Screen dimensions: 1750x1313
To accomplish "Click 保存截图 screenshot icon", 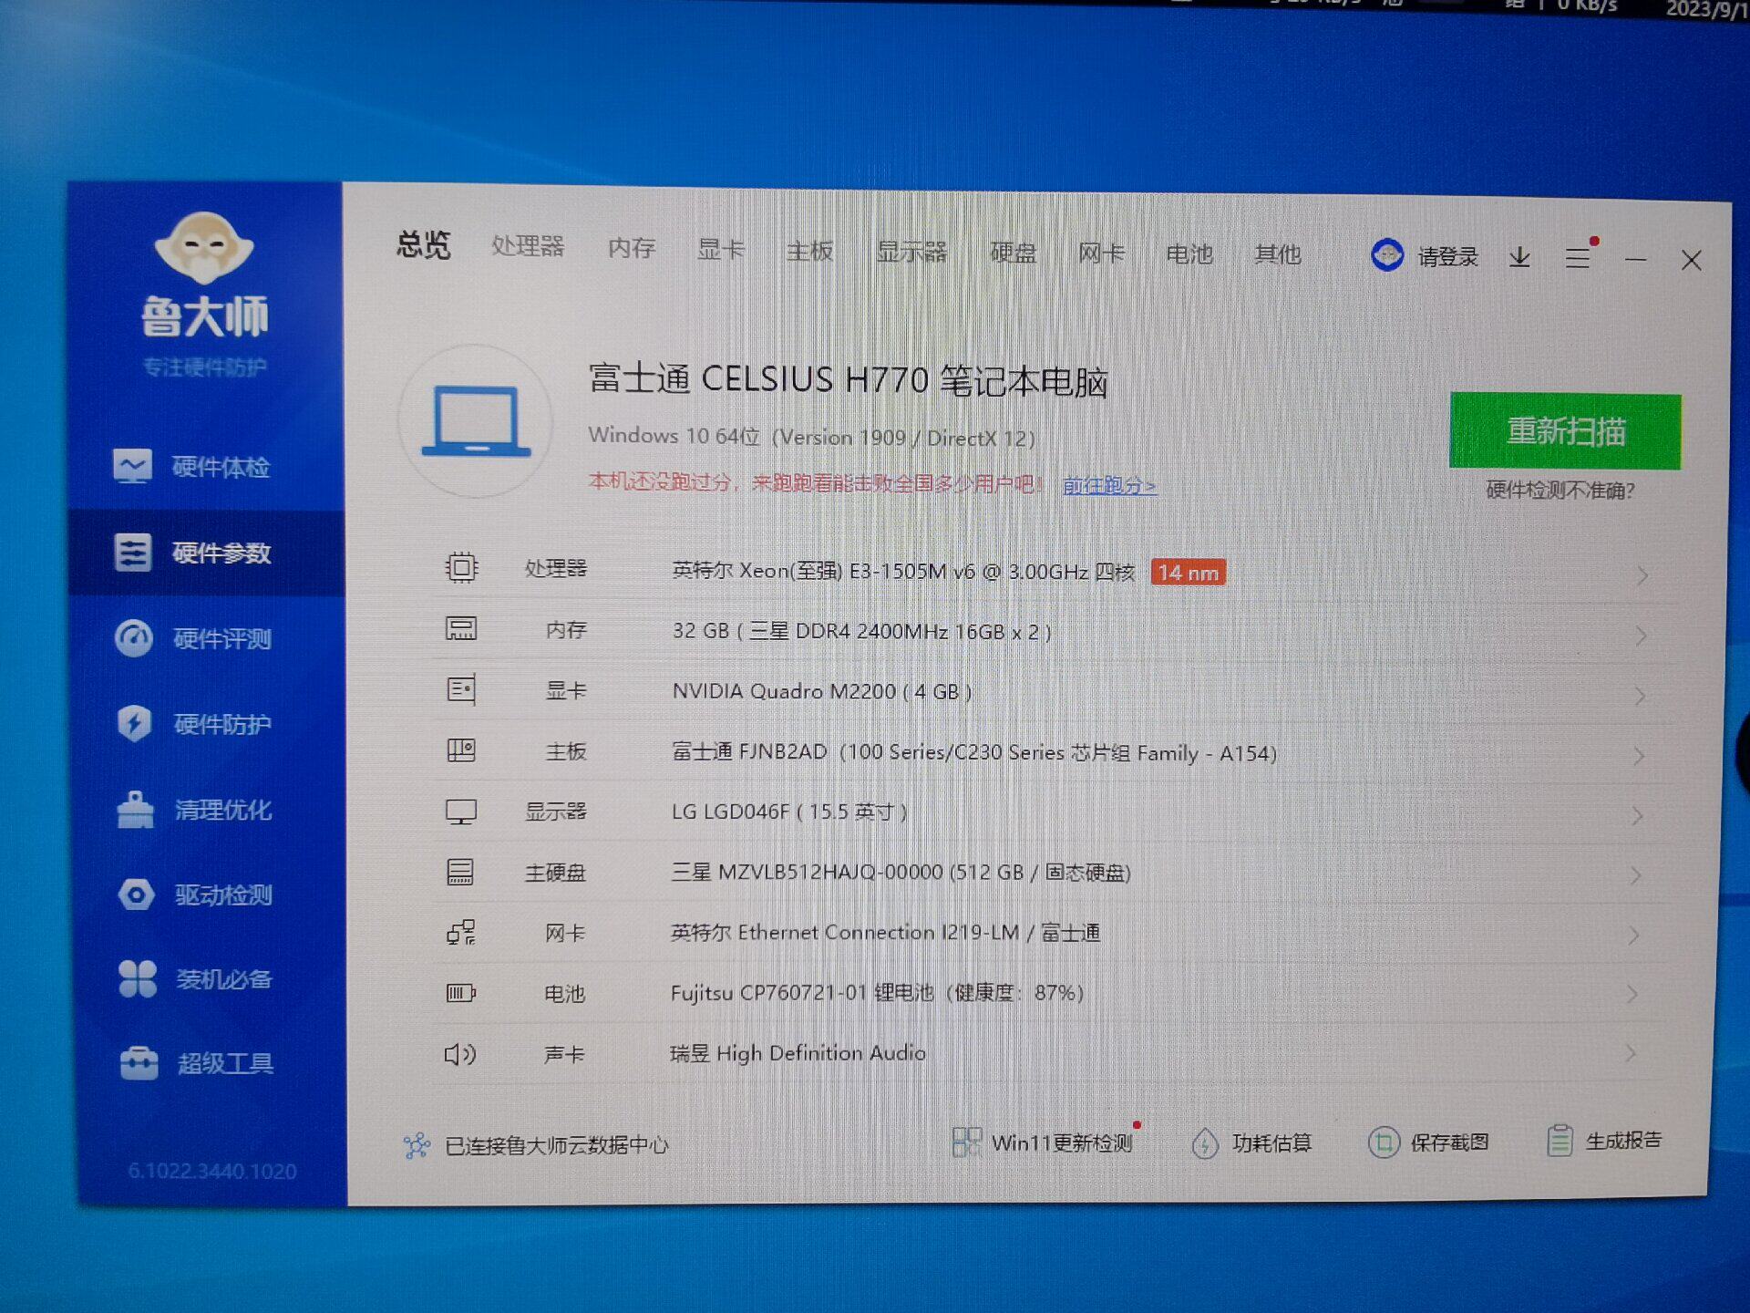I will tap(1384, 1142).
